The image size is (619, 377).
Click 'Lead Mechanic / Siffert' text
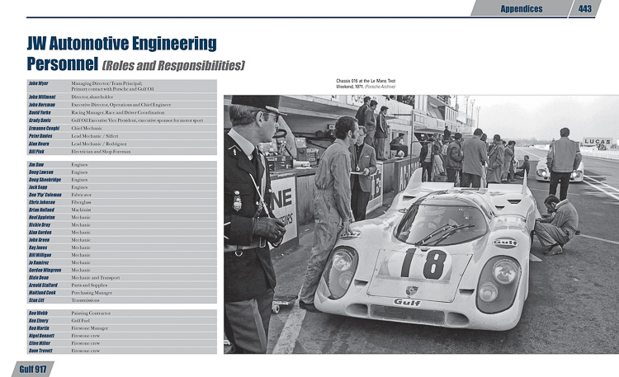click(95, 136)
